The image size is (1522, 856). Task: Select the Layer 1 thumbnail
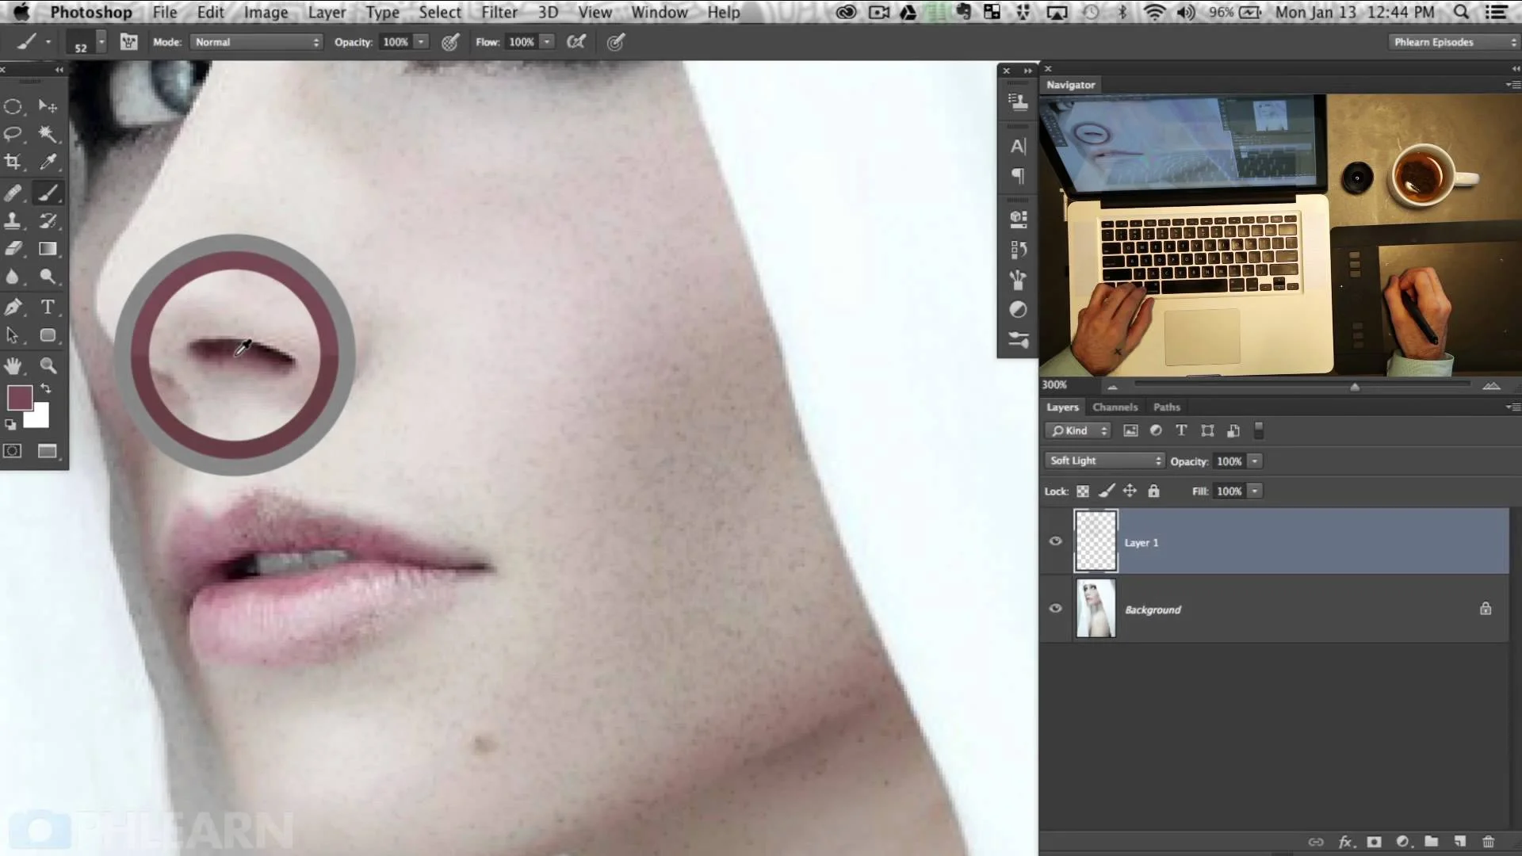coord(1096,541)
